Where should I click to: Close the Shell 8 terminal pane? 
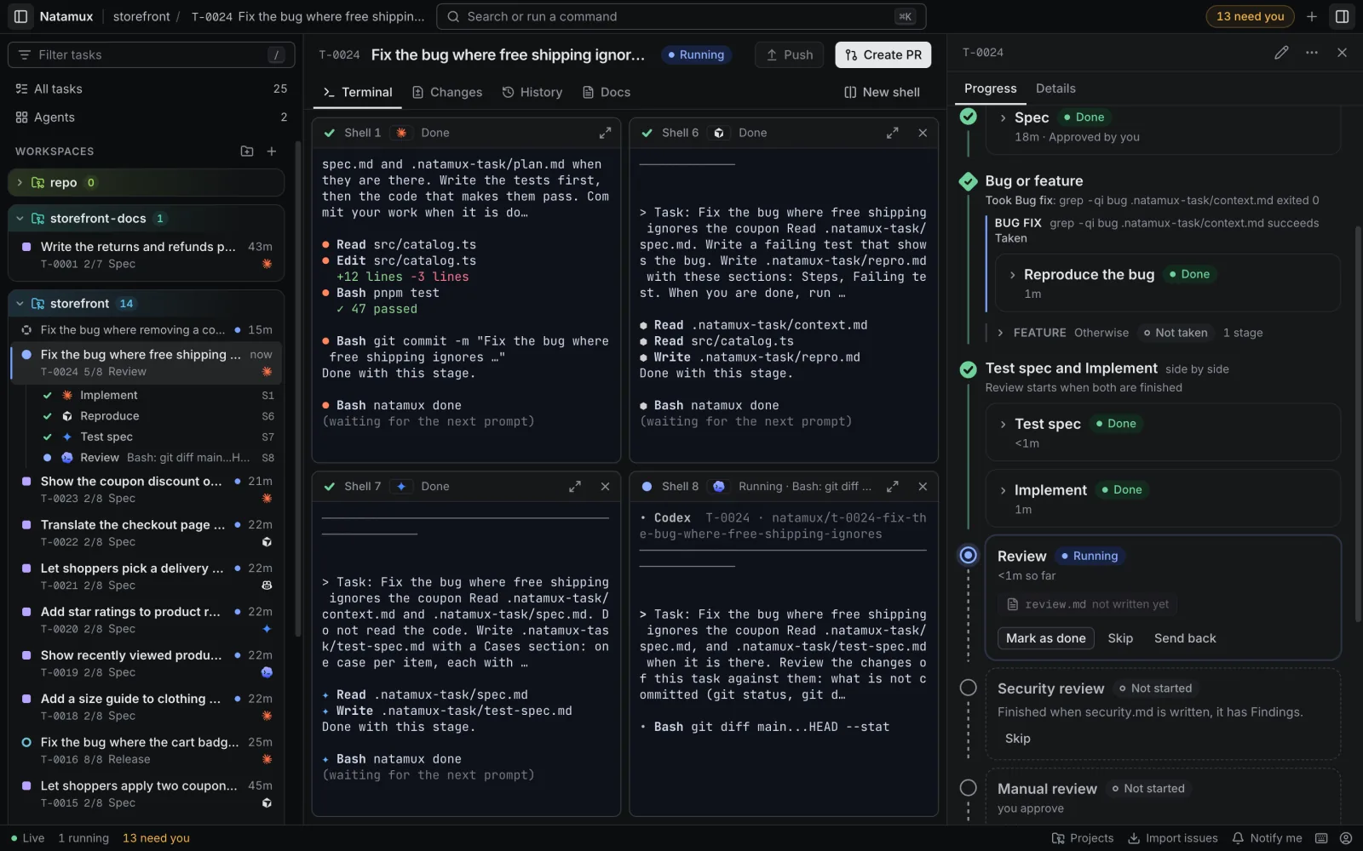coord(923,487)
